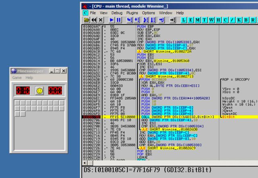258x178 pixels.
Task: Open Patches window with slash button
Action: coord(232,20)
